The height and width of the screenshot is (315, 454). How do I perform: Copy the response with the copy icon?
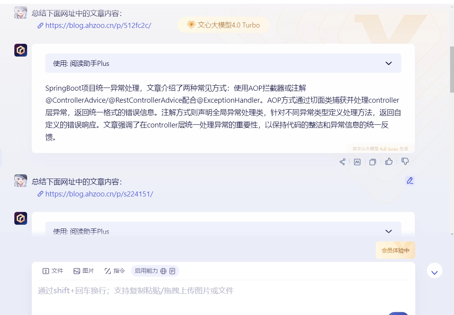pyautogui.click(x=373, y=162)
